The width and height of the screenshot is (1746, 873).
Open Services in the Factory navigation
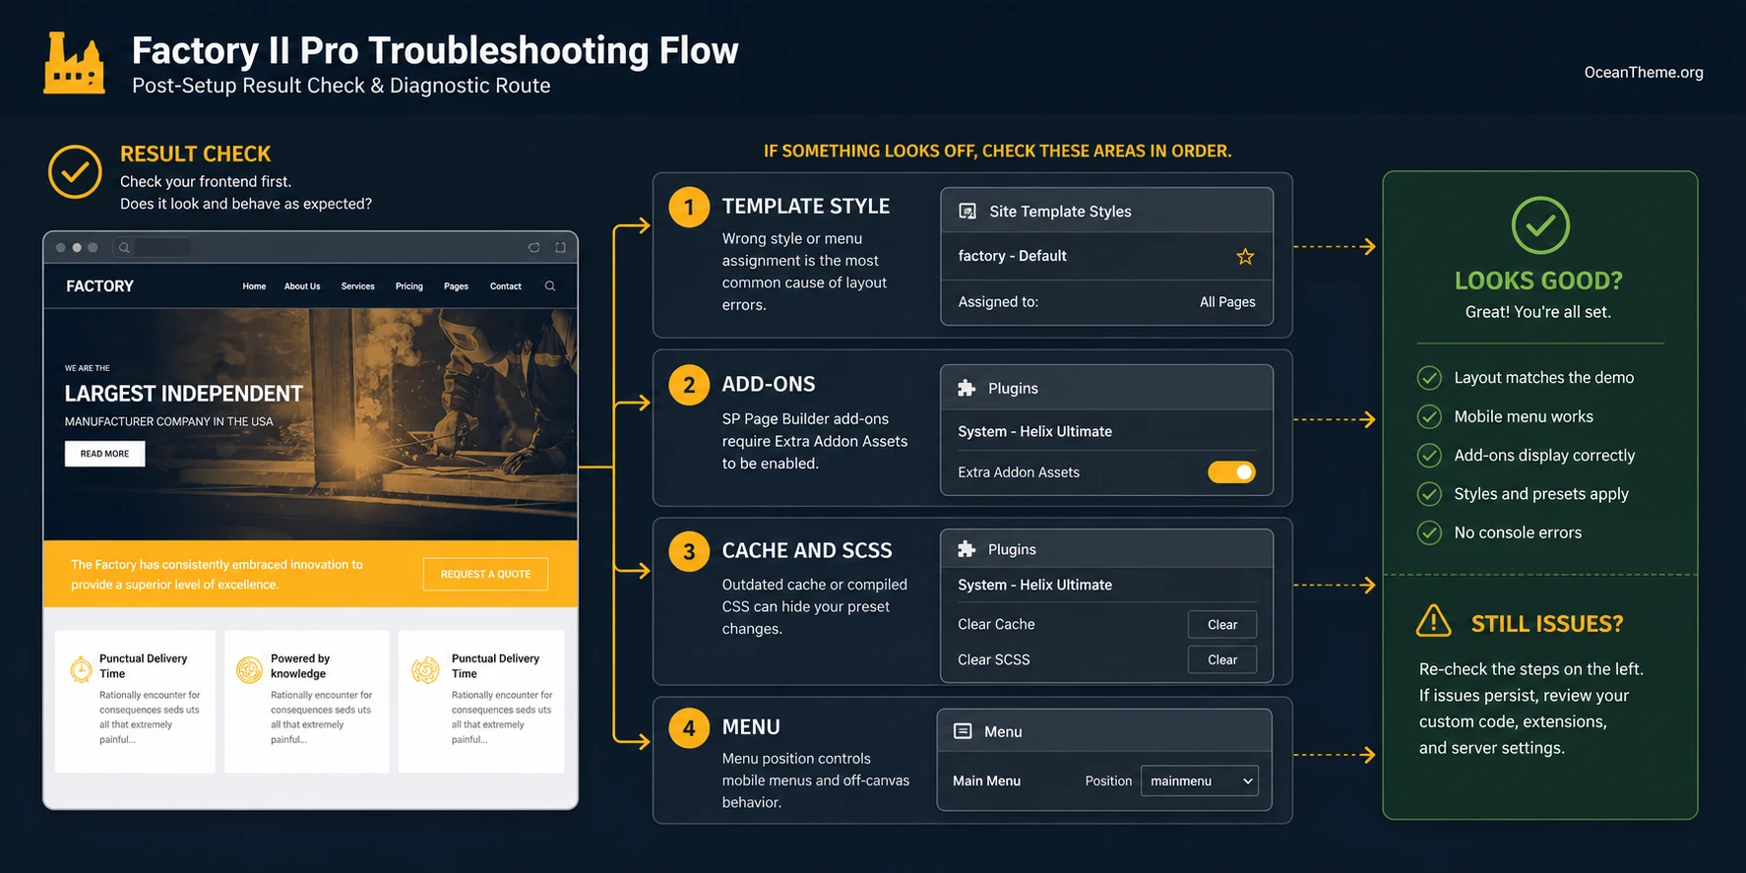click(357, 286)
